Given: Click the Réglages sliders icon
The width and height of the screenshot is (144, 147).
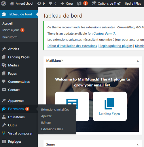Looking at the screenshot, I should (4, 142).
